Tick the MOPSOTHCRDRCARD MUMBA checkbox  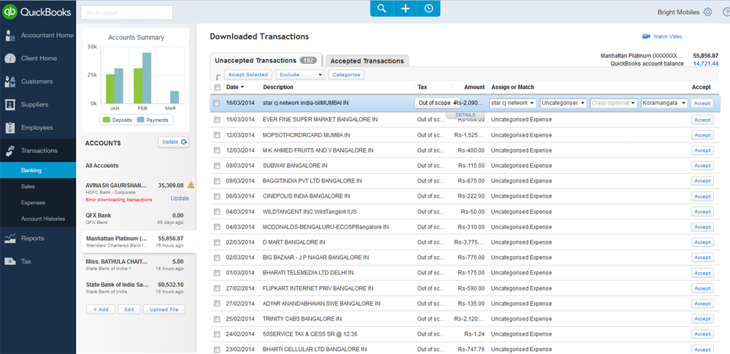coord(217,135)
